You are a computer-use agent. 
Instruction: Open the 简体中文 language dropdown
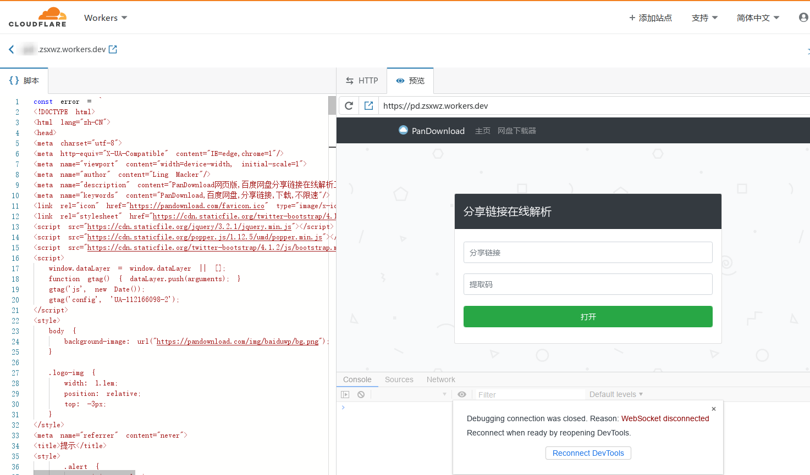pos(758,18)
